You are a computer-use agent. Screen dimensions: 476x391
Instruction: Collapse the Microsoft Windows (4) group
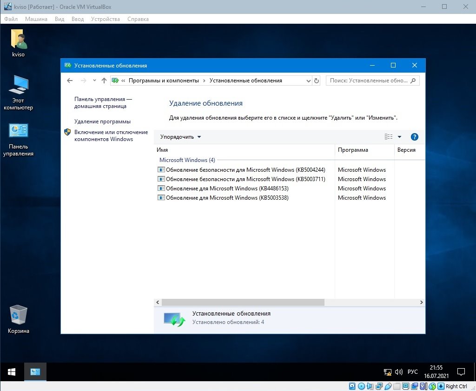click(x=187, y=160)
